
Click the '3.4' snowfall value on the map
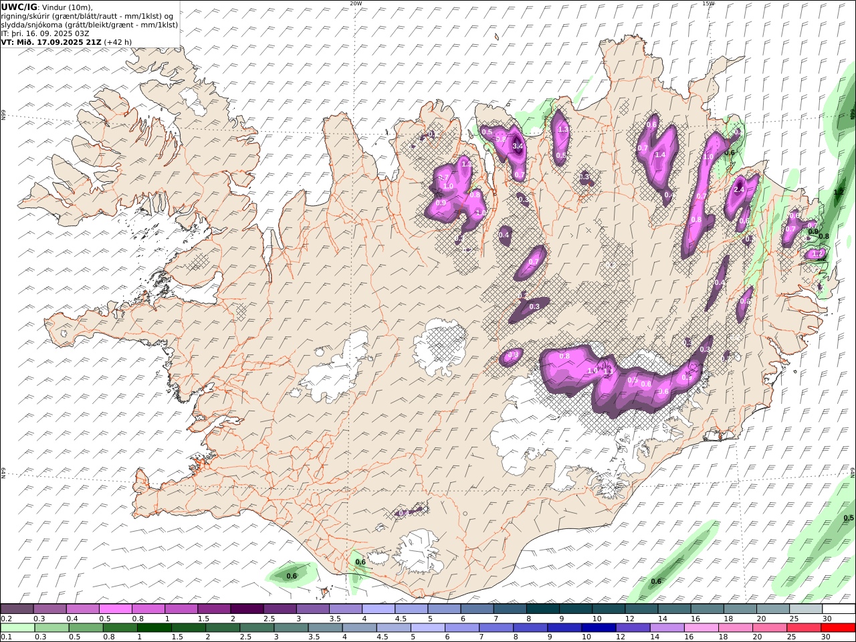[x=518, y=146]
